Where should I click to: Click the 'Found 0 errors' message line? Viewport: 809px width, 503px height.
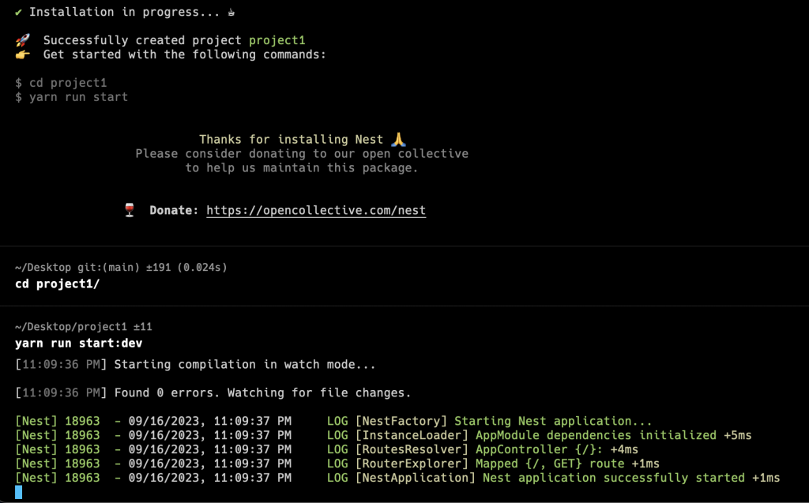click(262, 392)
